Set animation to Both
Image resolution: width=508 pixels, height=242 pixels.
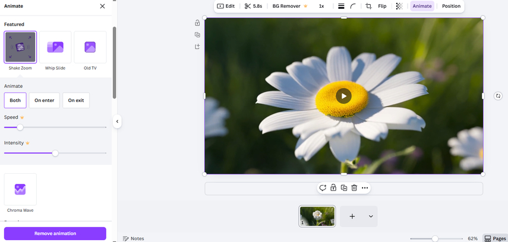click(x=15, y=100)
